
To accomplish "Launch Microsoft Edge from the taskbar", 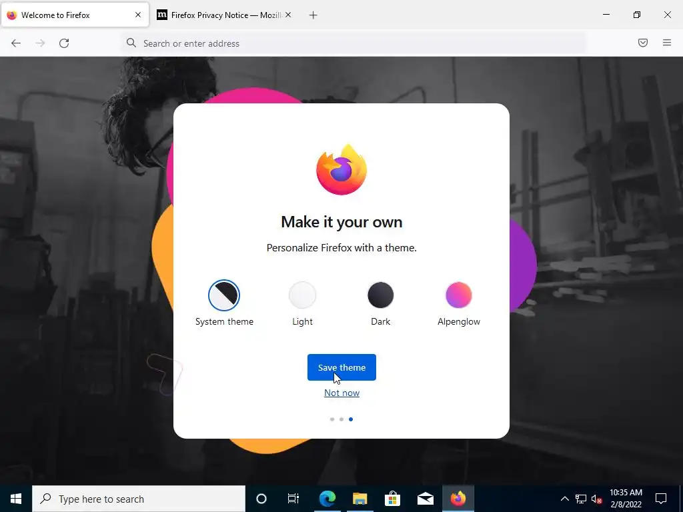I will pos(327,499).
